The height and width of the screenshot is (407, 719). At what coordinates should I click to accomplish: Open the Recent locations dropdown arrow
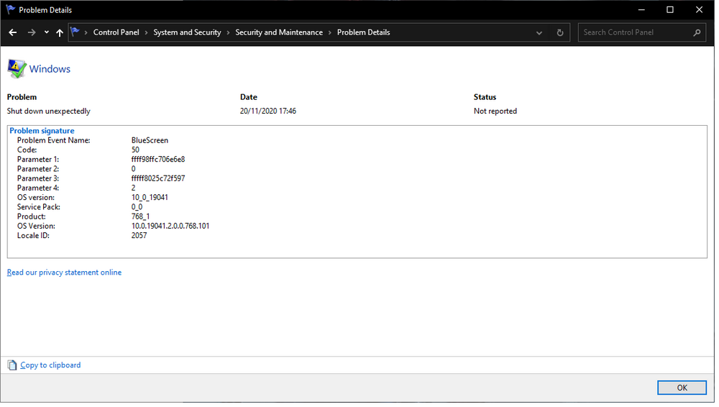46,32
